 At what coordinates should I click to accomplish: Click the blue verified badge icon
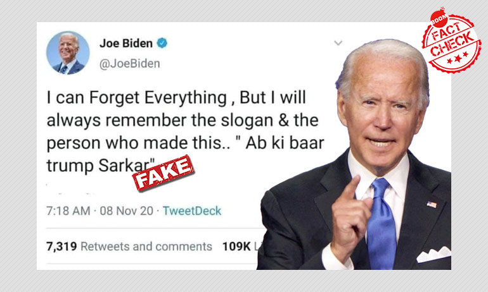tap(162, 43)
